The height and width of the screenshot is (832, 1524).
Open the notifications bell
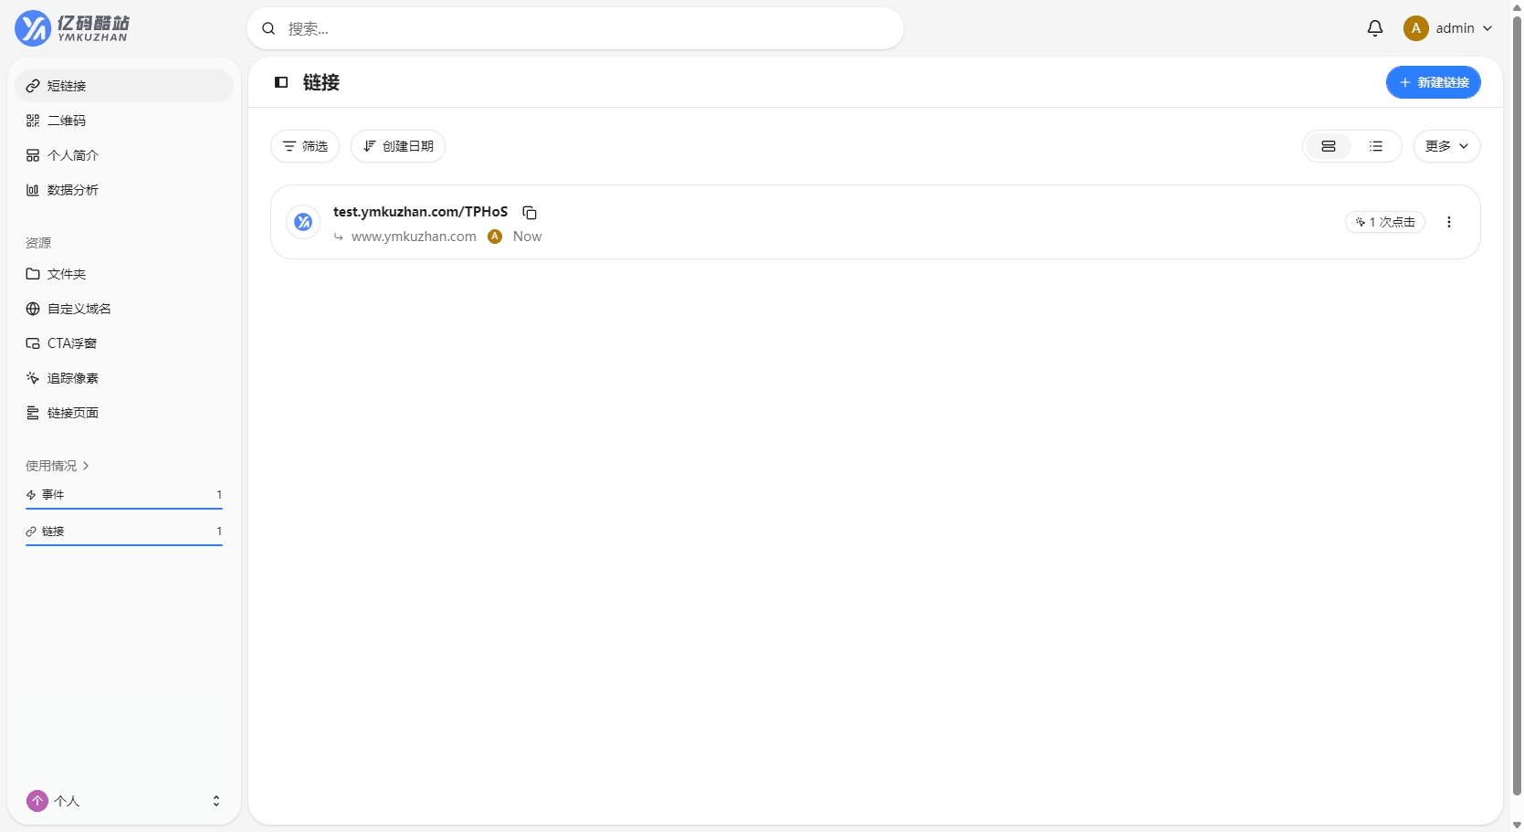click(1375, 28)
